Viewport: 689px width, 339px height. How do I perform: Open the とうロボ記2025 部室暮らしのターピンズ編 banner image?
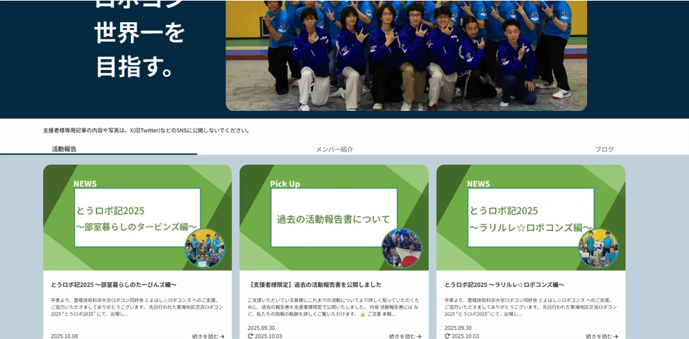(x=137, y=217)
